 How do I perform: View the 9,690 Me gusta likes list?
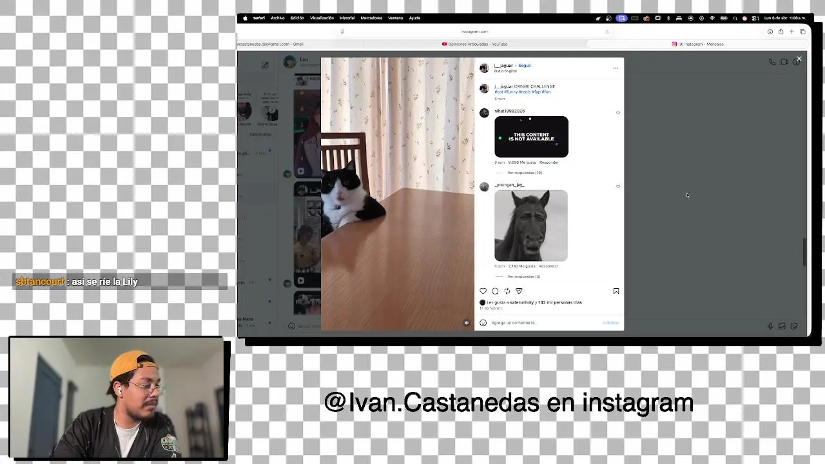522,162
